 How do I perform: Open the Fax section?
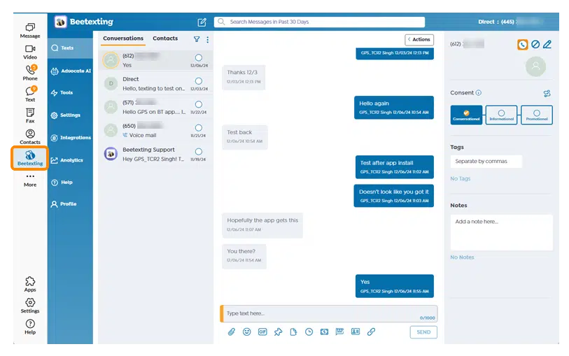tap(30, 115)
